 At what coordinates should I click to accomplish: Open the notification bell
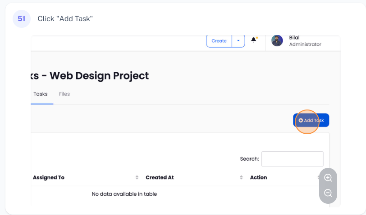254,40
